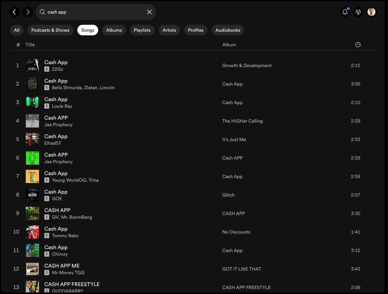Viewport: 388px width, 294px height.
Task: Switch to the Playlists filter
Action: pyautogui.click(x=142, y=30)
